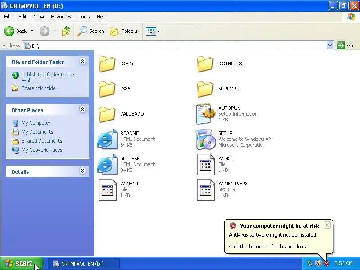Toggle the Folders pane

click(124, 31)
